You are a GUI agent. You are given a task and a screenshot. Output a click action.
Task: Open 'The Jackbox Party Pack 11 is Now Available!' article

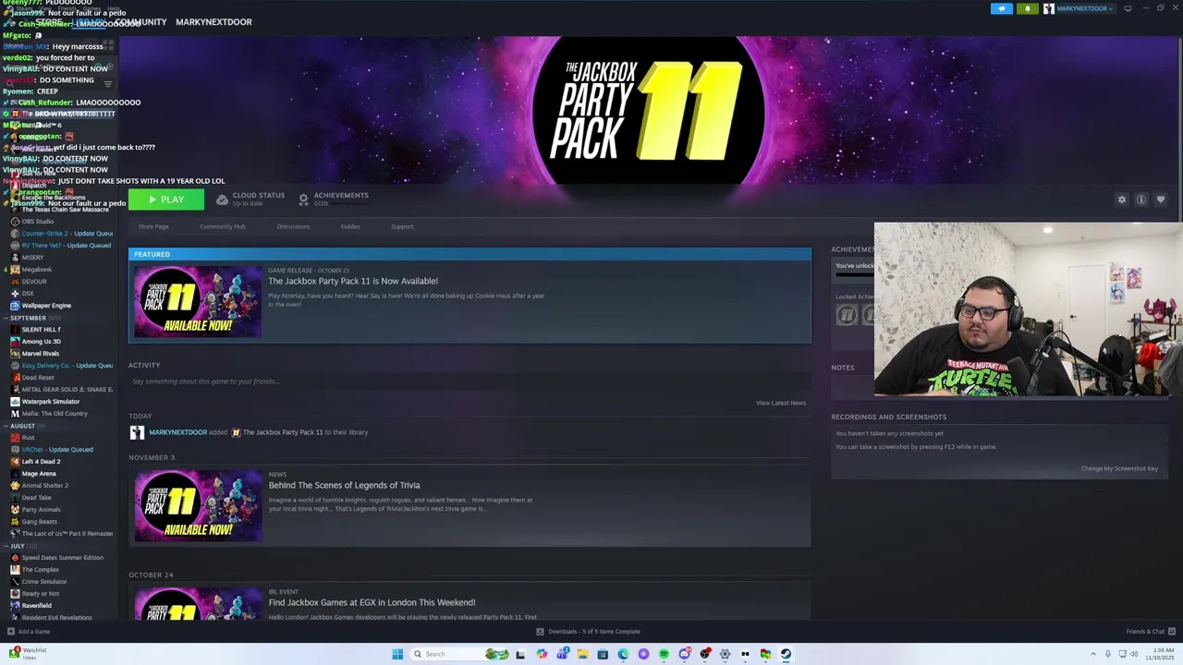pos(353,281)
